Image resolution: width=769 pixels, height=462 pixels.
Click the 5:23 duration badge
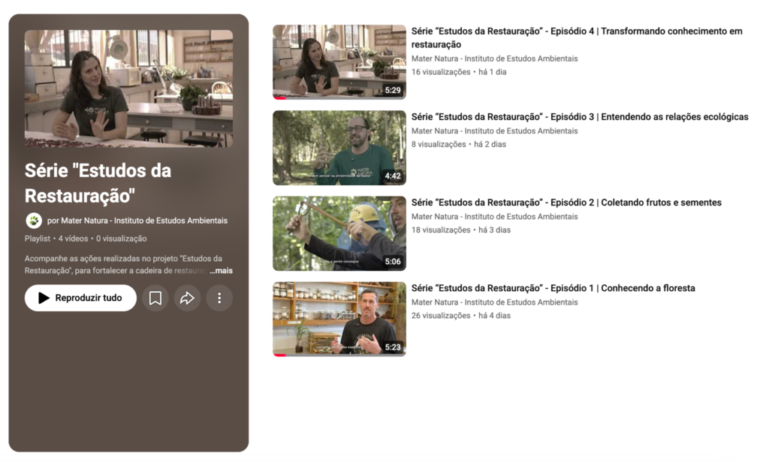[393, 347]
